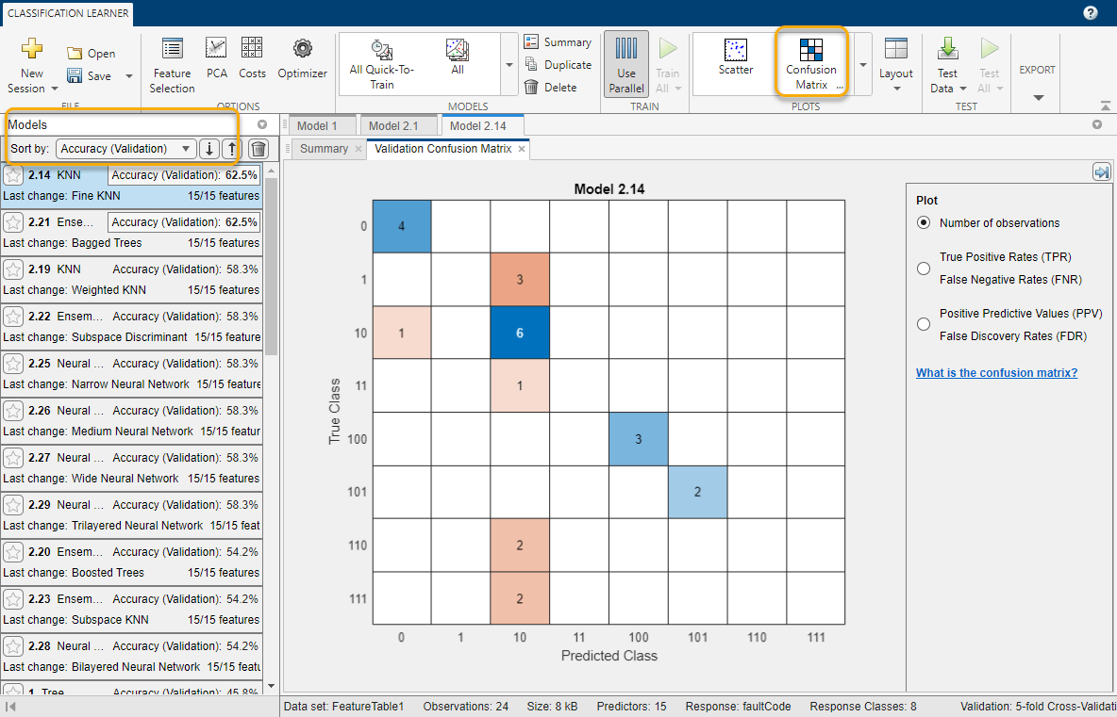
Task: Click the Open folder icon
Action: click(x=75, y=54)
